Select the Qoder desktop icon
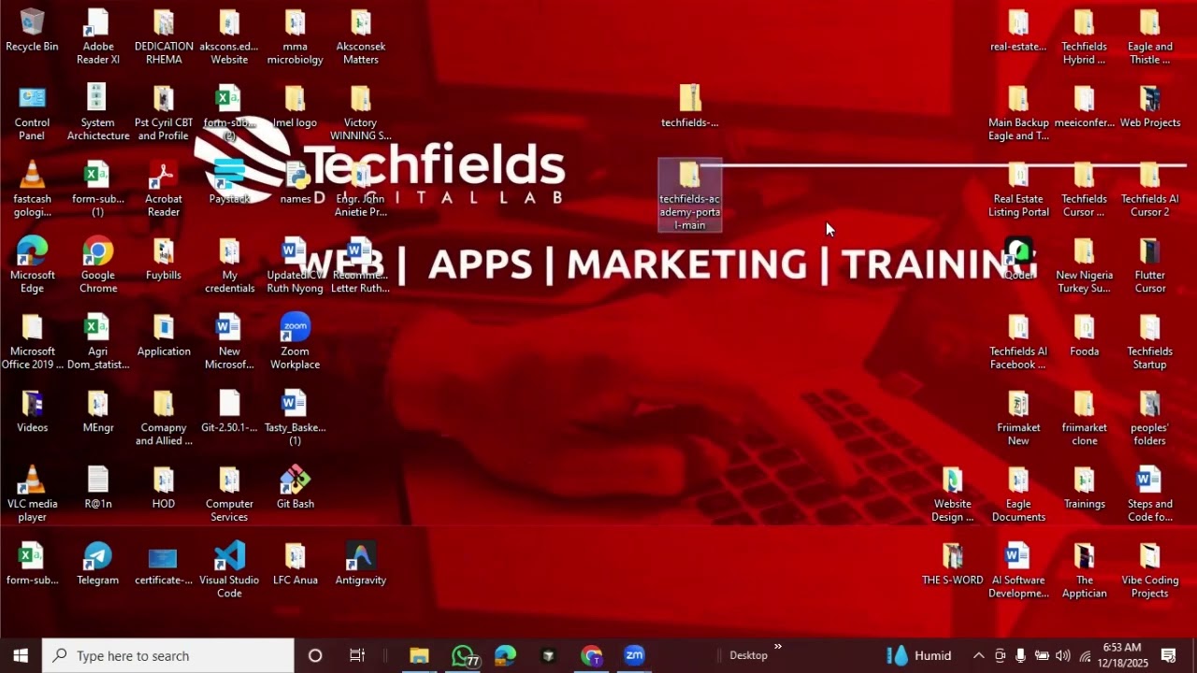 (x=1018, y=259)
